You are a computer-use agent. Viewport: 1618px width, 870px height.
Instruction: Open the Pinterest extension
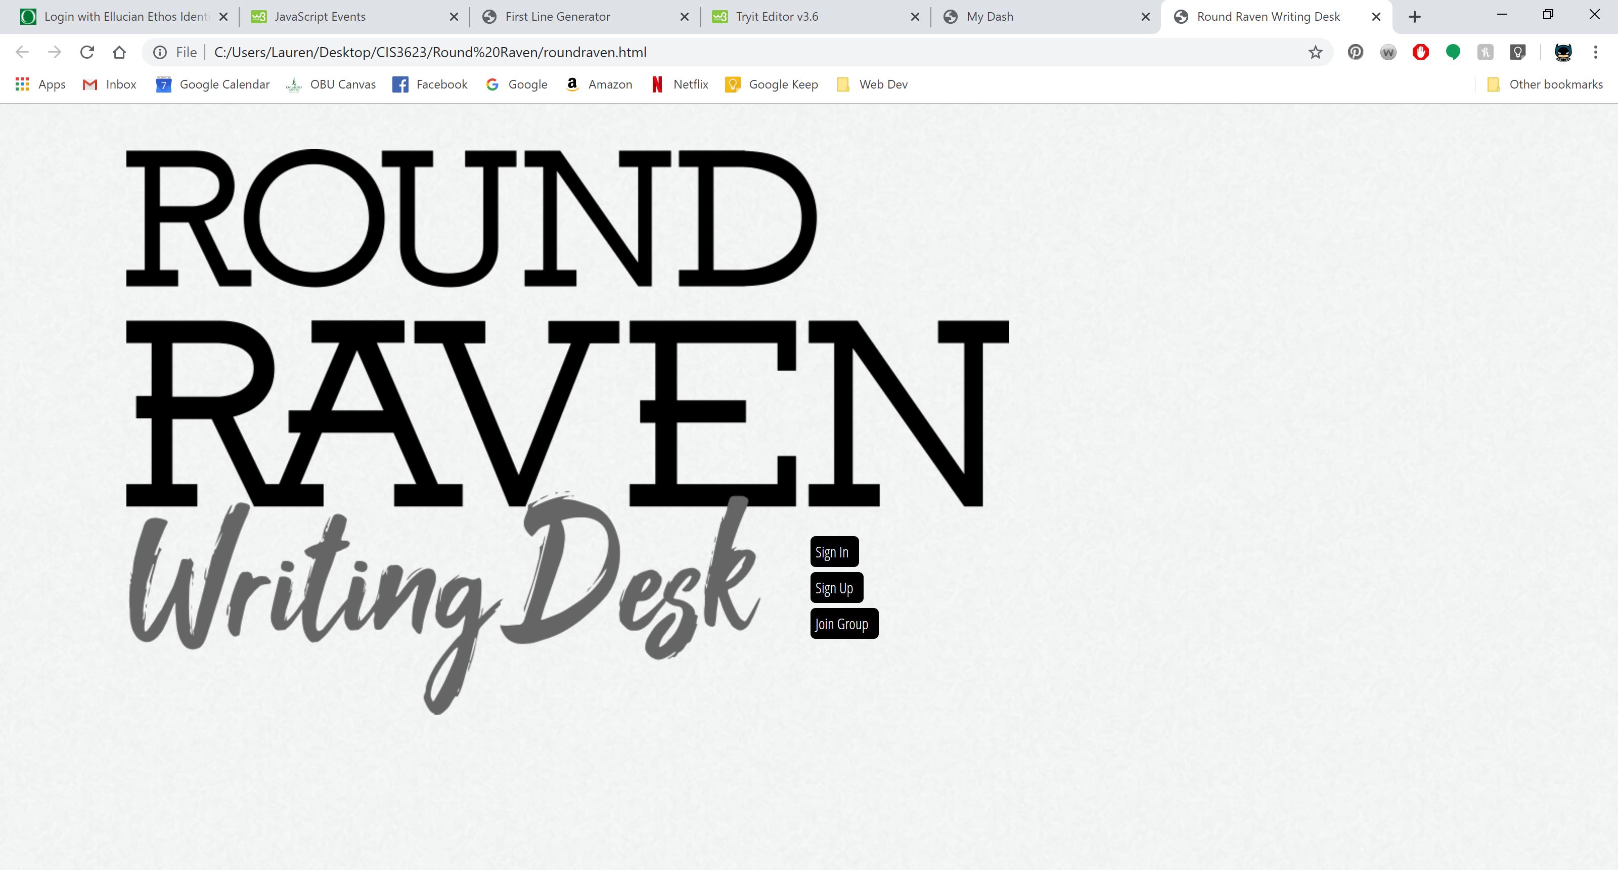click(x=1356, y=52)
